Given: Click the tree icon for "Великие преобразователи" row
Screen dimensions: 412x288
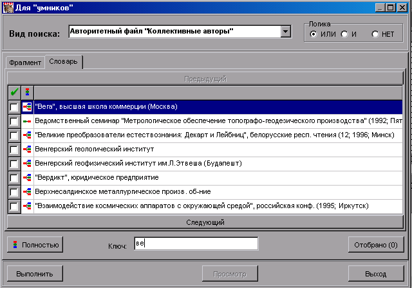Looking at the screenshot, I should tap(27, 135).
